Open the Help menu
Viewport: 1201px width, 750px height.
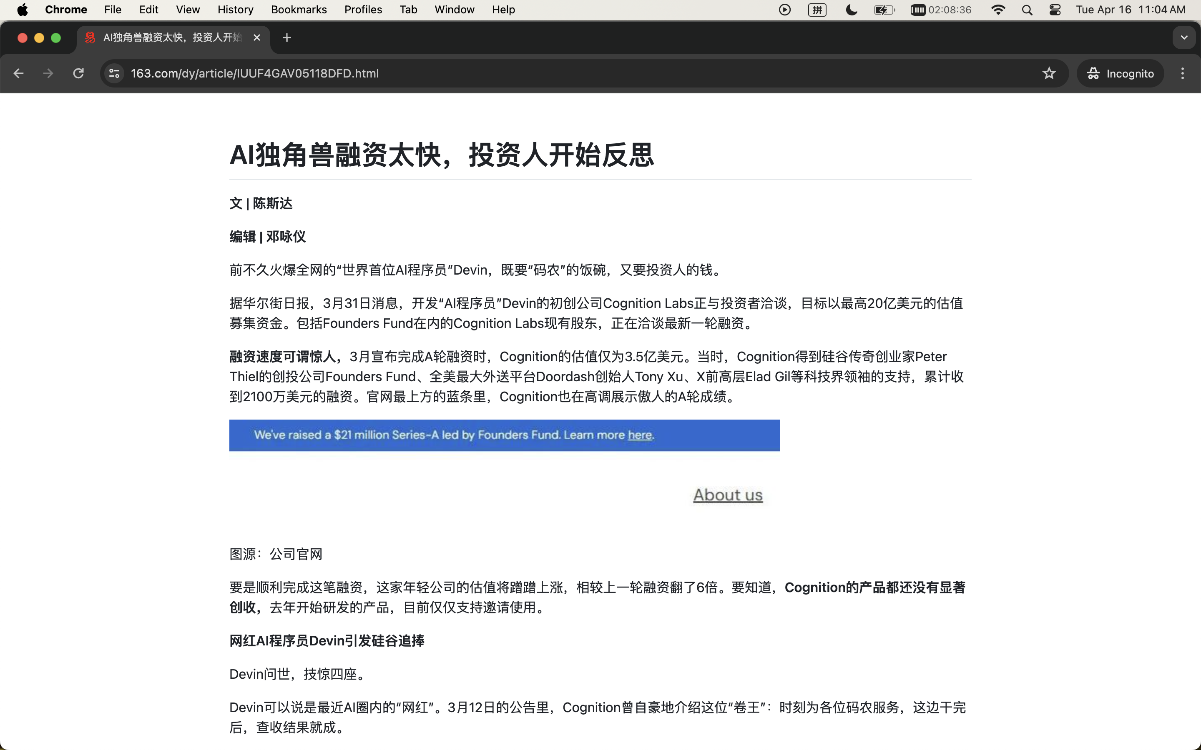(503, 10)
